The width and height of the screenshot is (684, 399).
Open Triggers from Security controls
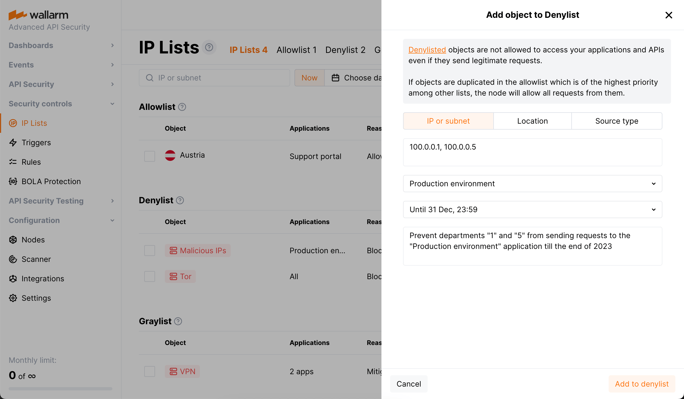pos(36,142)
